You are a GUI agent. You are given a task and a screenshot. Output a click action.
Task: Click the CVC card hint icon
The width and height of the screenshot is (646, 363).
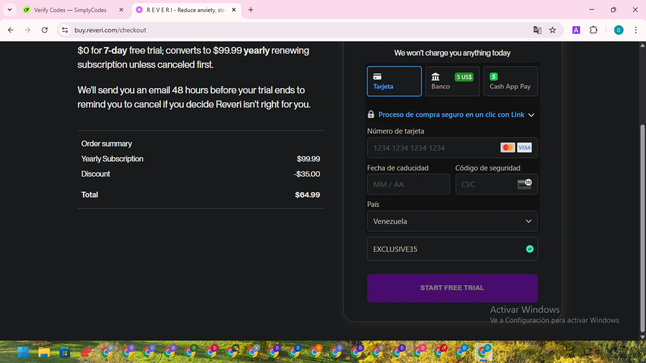[x=525, y=184]
